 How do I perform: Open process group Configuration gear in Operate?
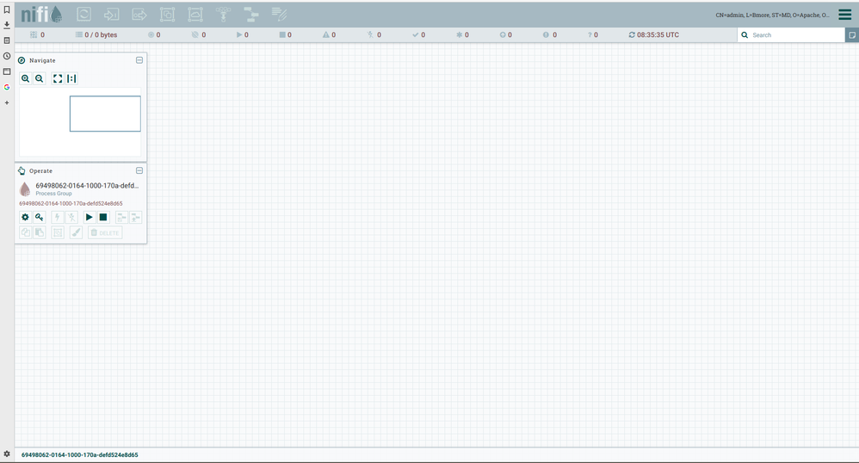25,217
